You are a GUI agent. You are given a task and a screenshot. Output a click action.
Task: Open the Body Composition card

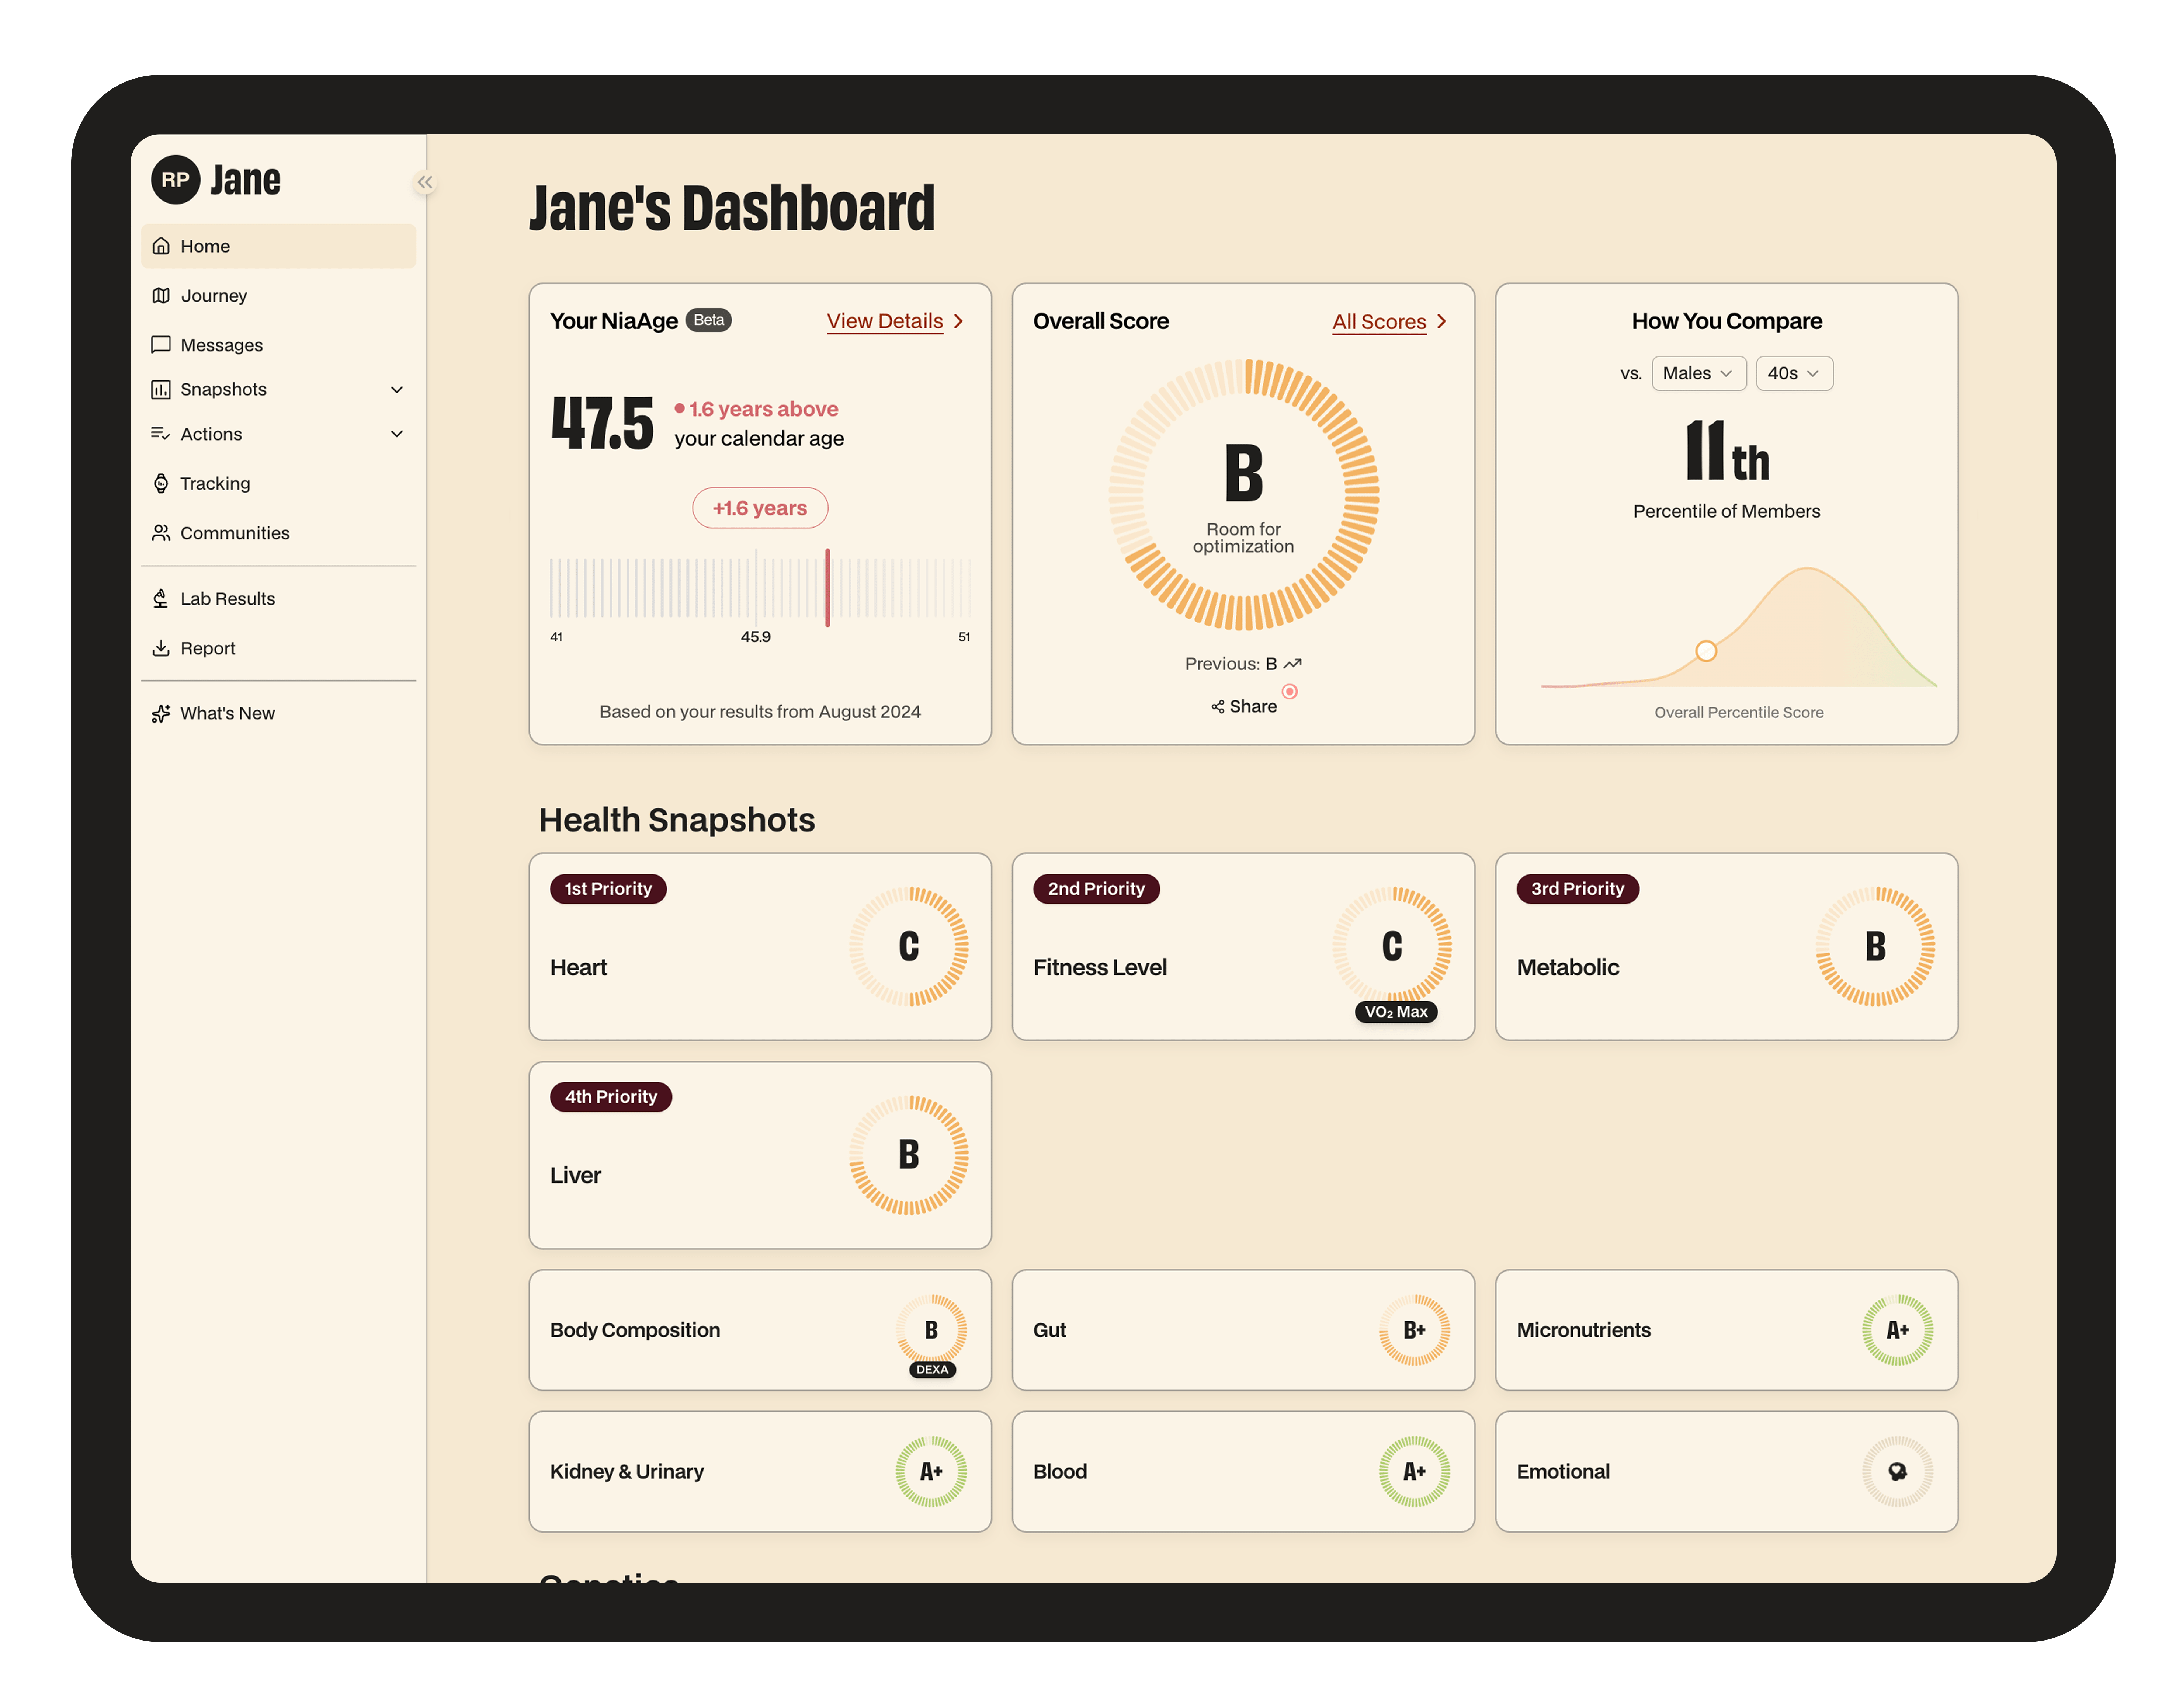pyautogui.click(x=760, y=1330)
